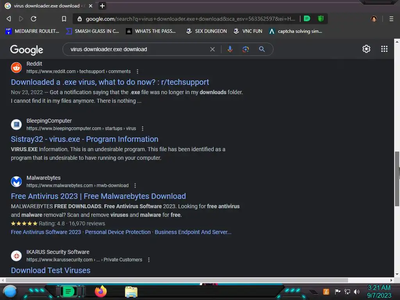Open the green shield icon in the address bar
Image resolution: width=400 pixels, height=300 pixels.
[321, 19]
